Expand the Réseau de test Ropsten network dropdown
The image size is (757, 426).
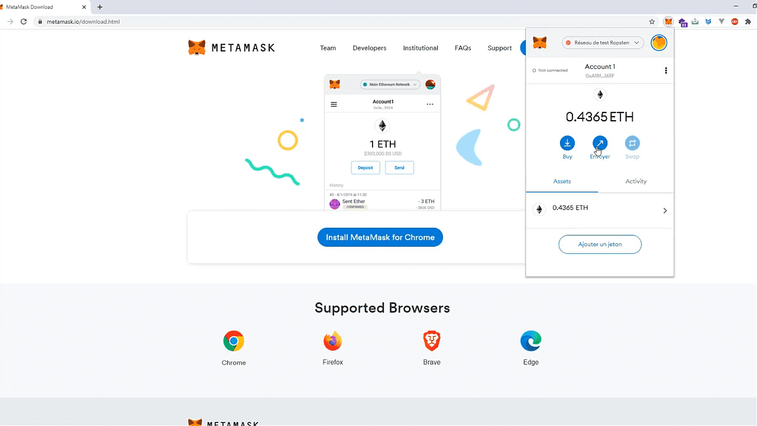[x=603, y=43]
